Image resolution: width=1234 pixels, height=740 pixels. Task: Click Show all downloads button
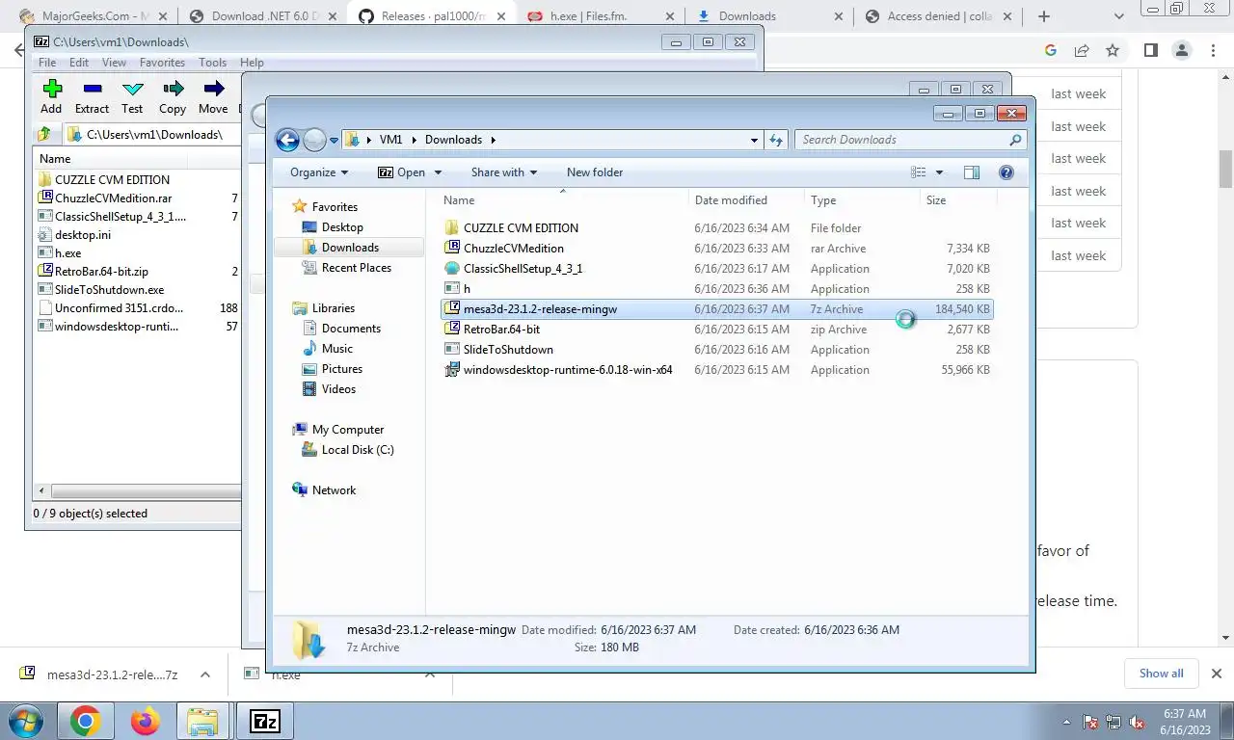[1161, 674]
